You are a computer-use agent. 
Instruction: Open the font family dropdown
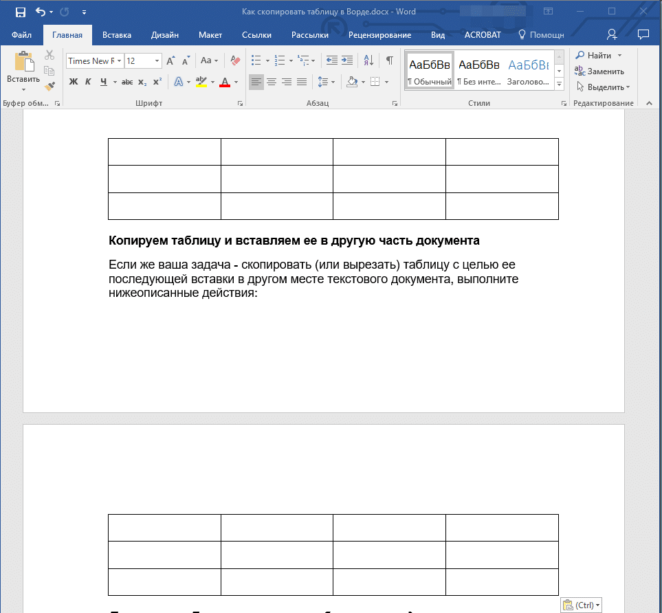tap(118, 60)
